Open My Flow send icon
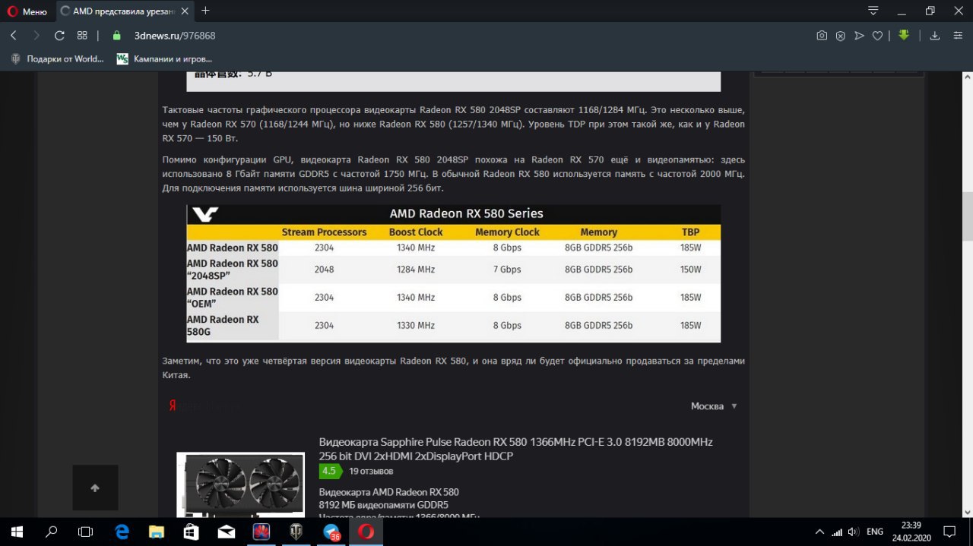 point(859,36)
